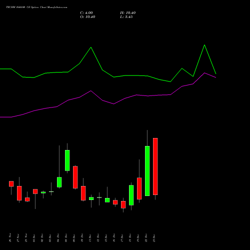Click the '28 Nov' date label
Screen dimensions: 250x250
pyautogui.click(x=26, y=238)
